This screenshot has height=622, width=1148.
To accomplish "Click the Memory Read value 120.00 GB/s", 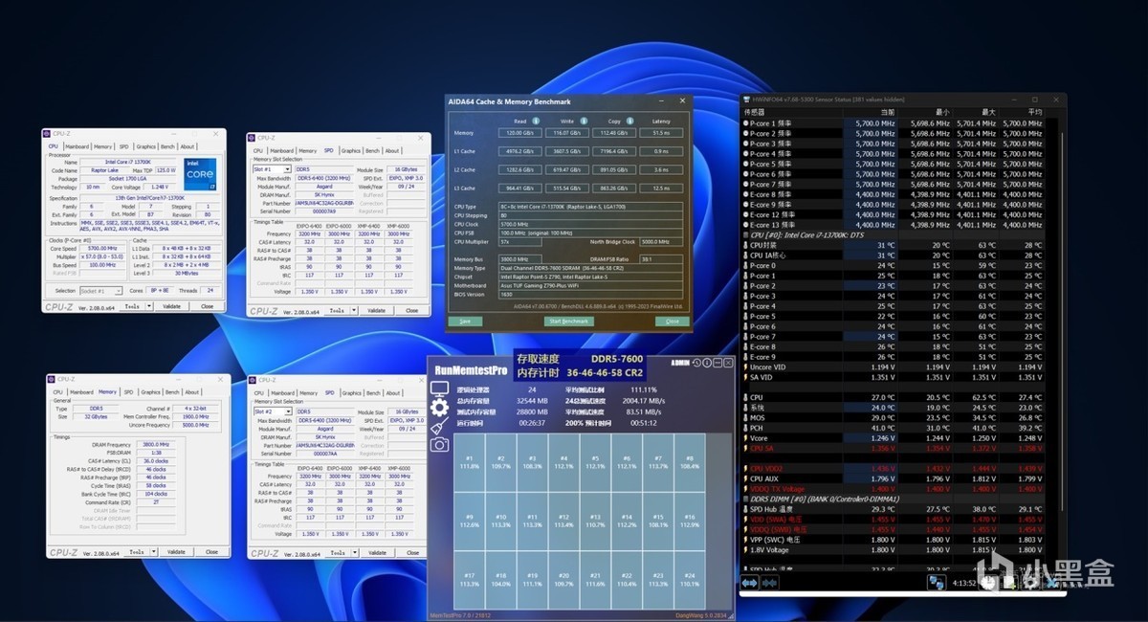I will [520, 133].
